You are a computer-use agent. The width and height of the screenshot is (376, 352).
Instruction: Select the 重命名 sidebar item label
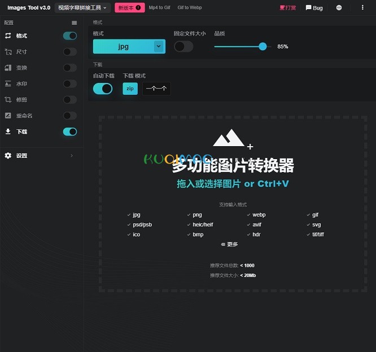tap(24, 116)
